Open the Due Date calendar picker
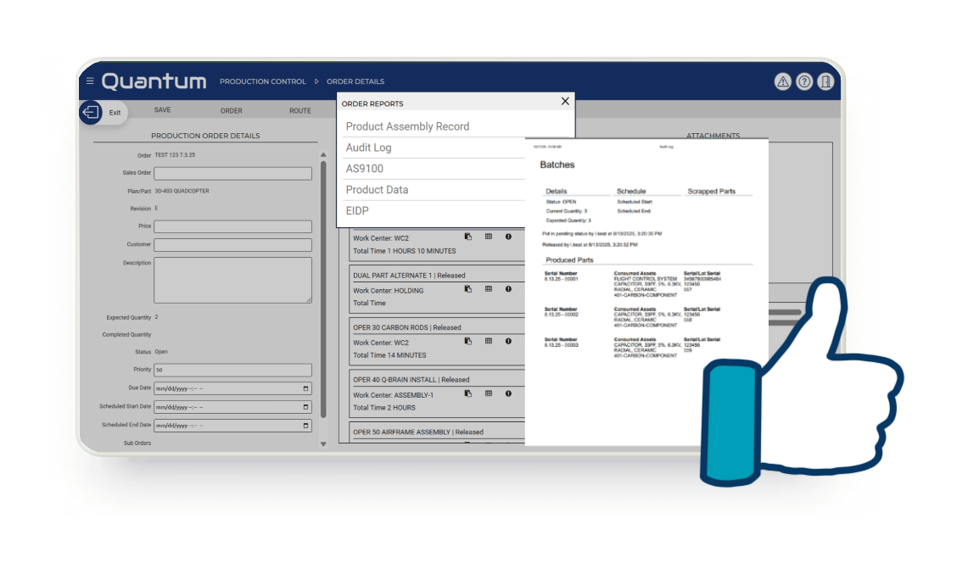The image size is (979, 563). [x=305, y=388]
